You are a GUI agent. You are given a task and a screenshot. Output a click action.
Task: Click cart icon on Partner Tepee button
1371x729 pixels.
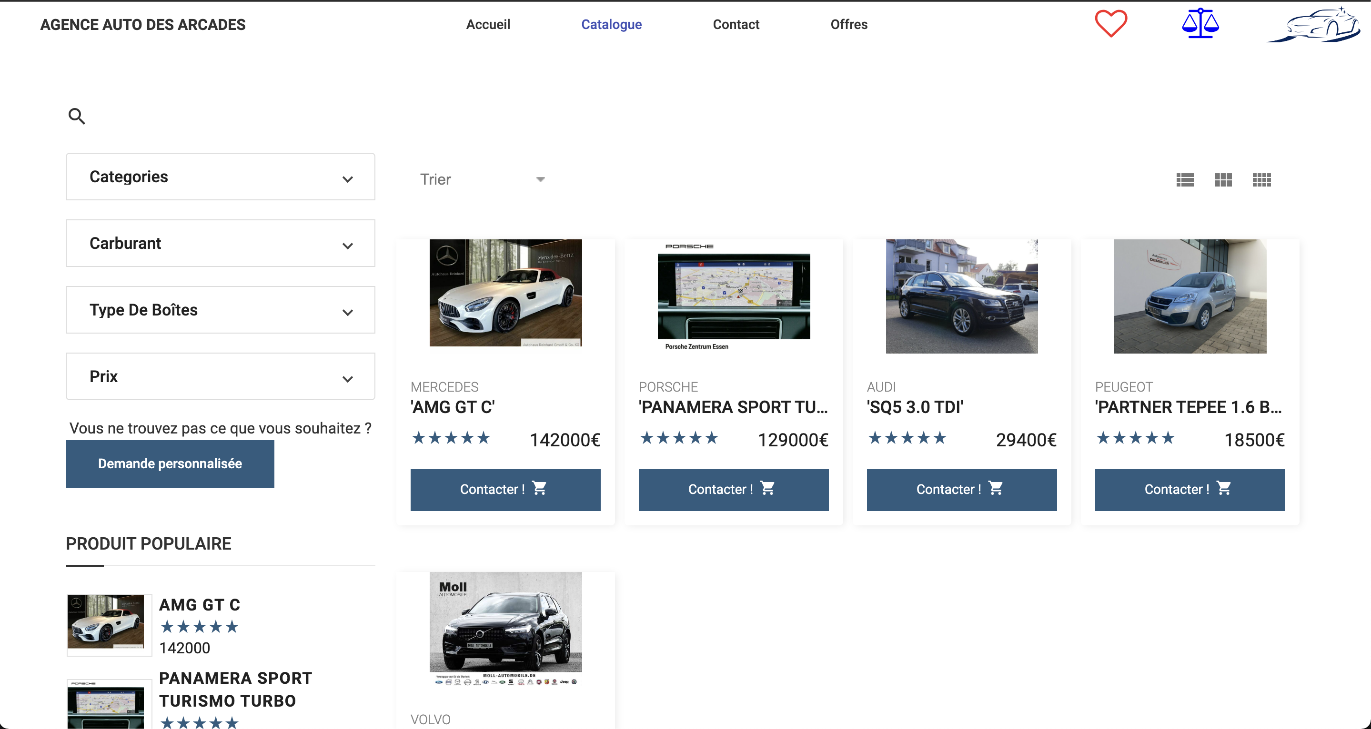point(1224,488)
